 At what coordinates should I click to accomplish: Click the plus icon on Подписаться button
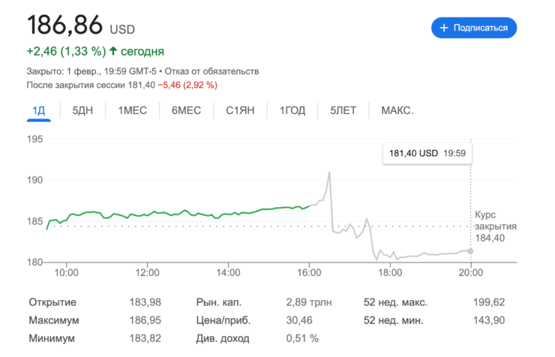coord(444,28)
